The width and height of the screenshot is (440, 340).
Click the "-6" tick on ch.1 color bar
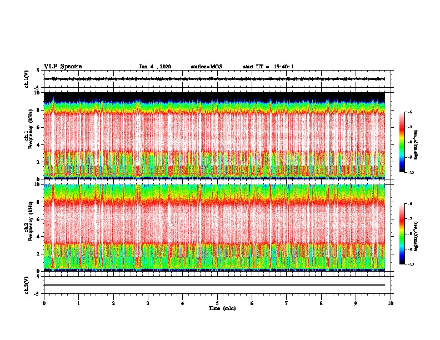(x=410, y=112)
